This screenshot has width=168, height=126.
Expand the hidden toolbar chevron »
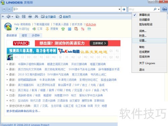click(3, 16)
